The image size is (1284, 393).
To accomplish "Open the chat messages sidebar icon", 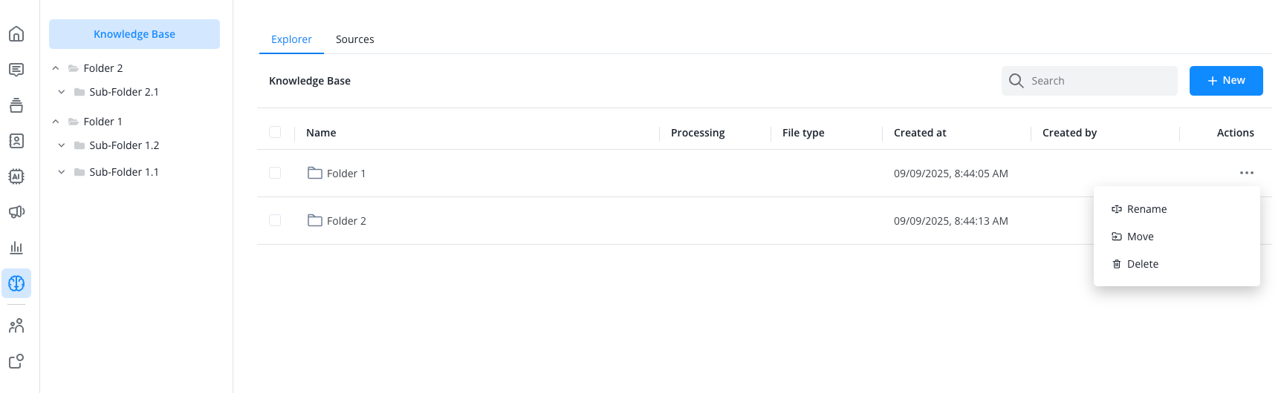I will point(16,70).
